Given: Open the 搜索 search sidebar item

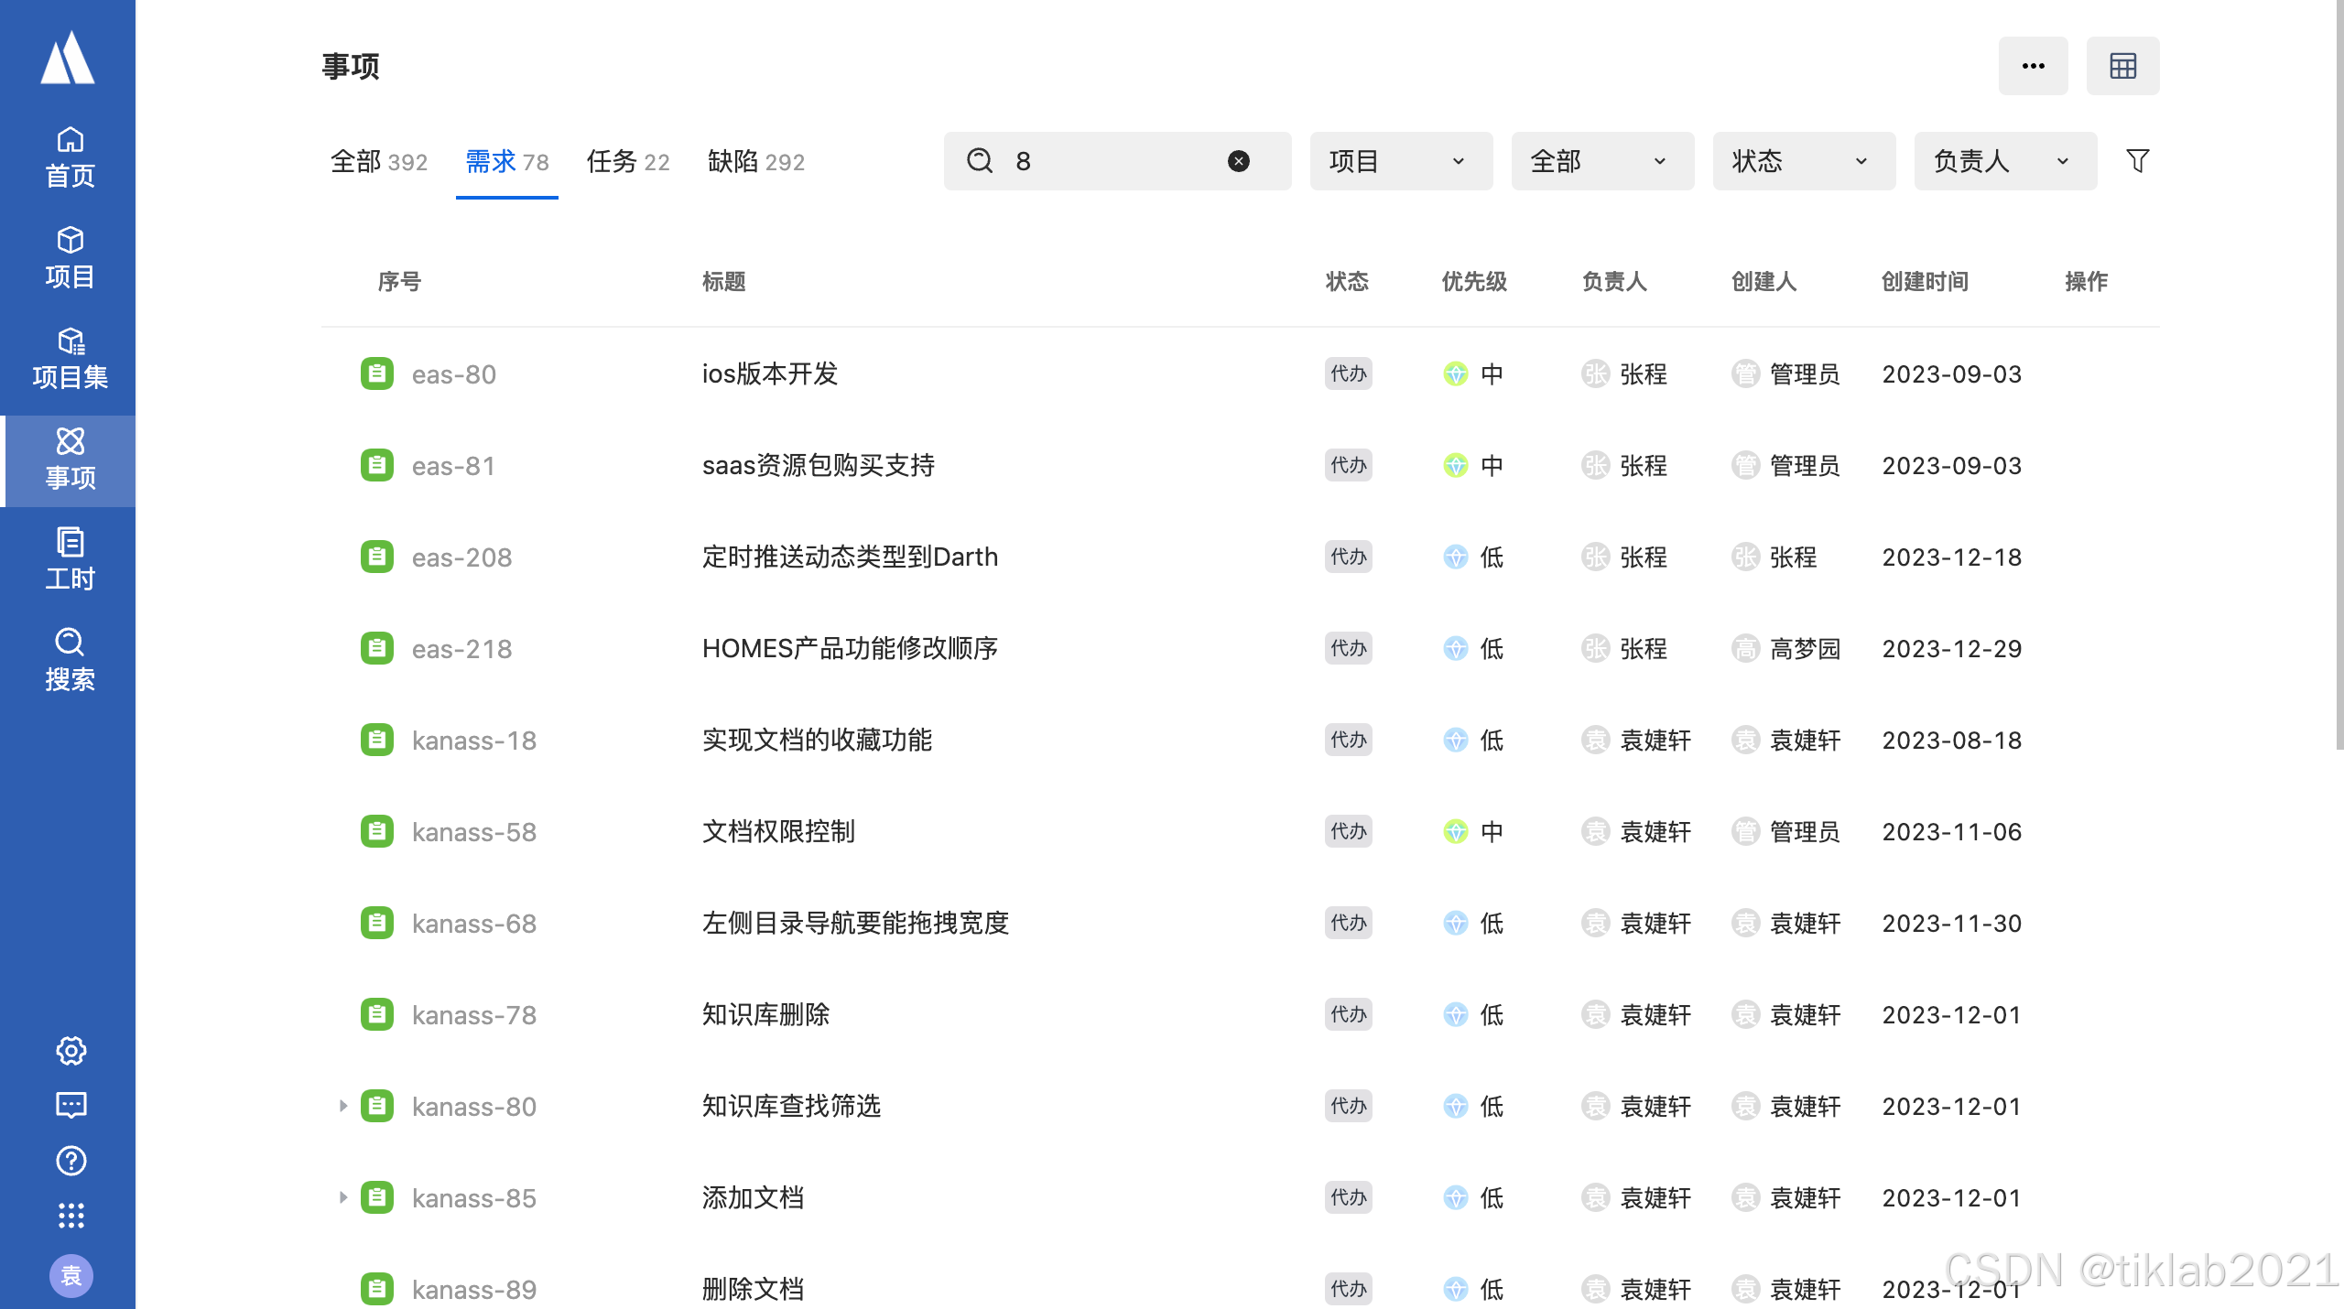Looking at the screenshot, I should [x=70, y=660].
